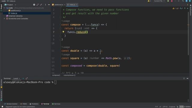This screenshot has height=108, width=192.
Task: Open Terminal panel options menu
Action: pyautogui.click(x=184, y=78)
